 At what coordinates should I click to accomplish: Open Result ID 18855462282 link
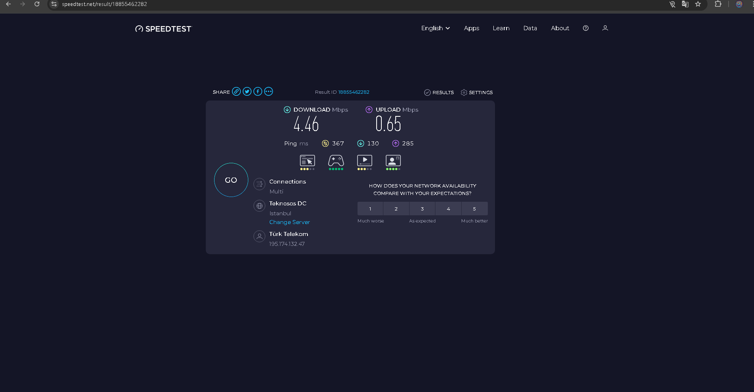pyautogui.click(x=354, y=92)
